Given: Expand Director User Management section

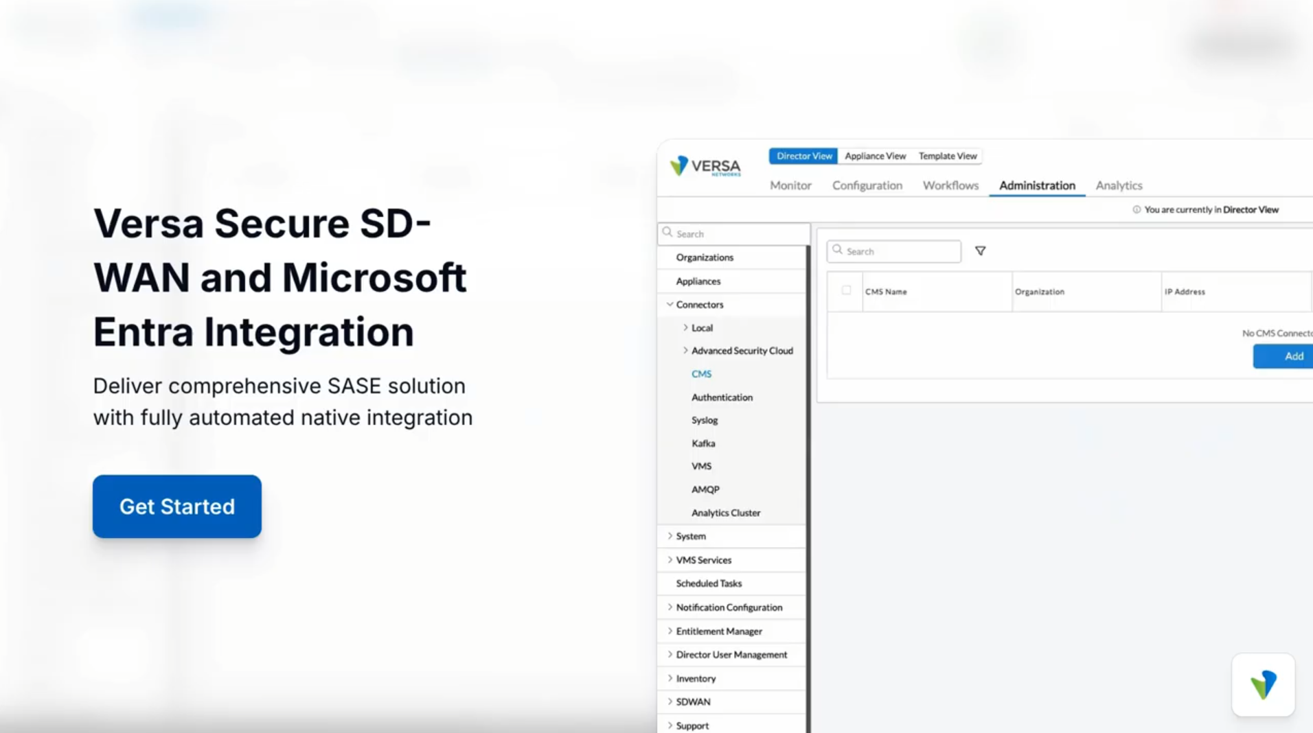Looking at the screenshot, I should point(670,655).
